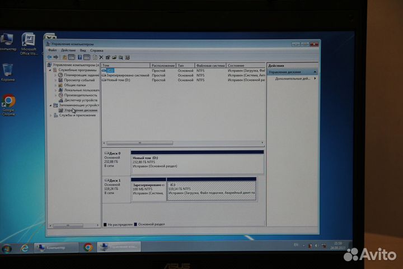This screenshot has width=403, height=269.
Task: Select Диспетчер устройств in the tree
Action: (81, 100)
